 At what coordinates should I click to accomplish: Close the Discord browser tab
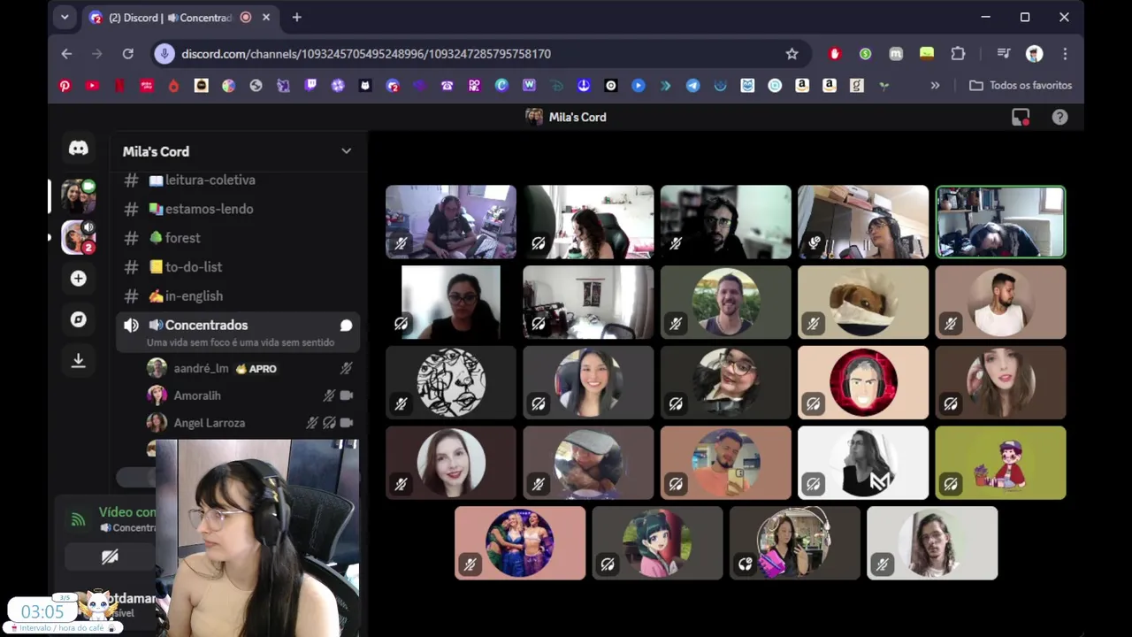(x=266, y=17)
